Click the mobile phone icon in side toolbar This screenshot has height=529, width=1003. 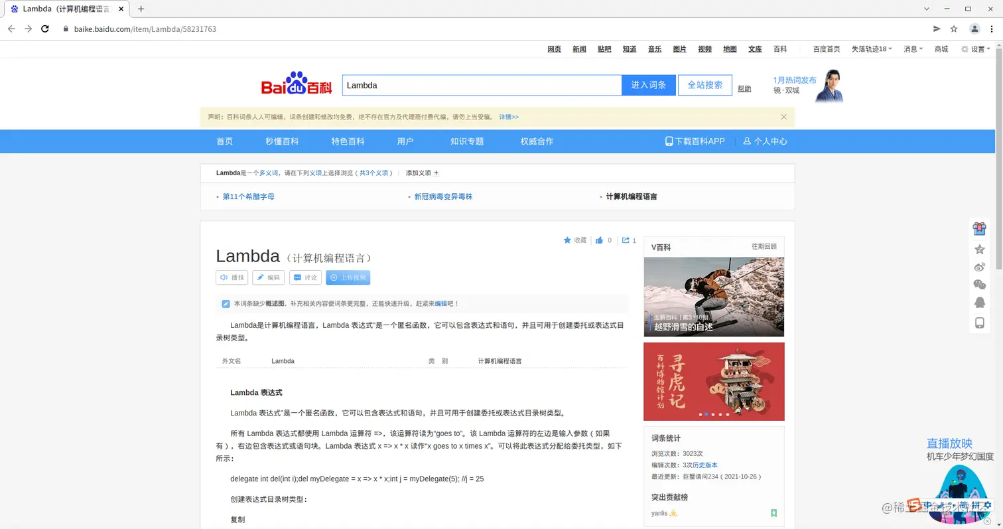979,323
